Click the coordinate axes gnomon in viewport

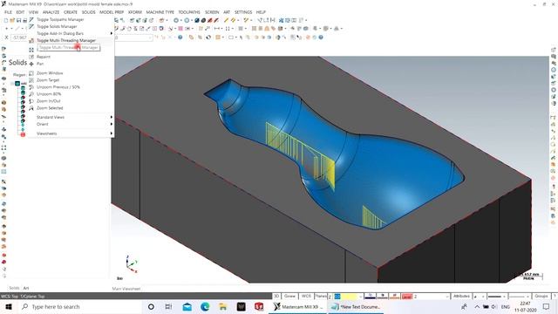pos(132,263)
